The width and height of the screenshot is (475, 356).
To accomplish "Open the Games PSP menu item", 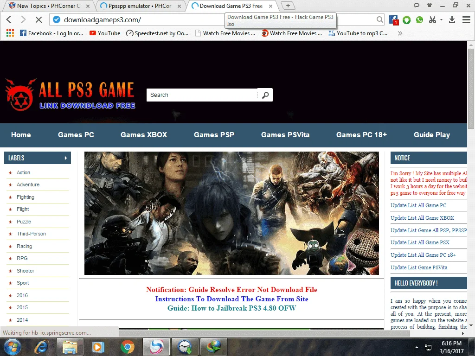I will (x=214, y=135).
